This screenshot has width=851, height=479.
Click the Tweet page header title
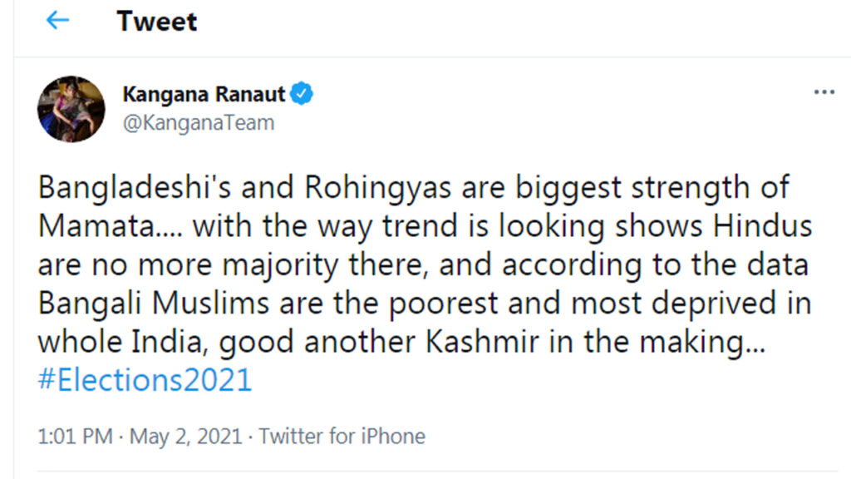point(157,21)
